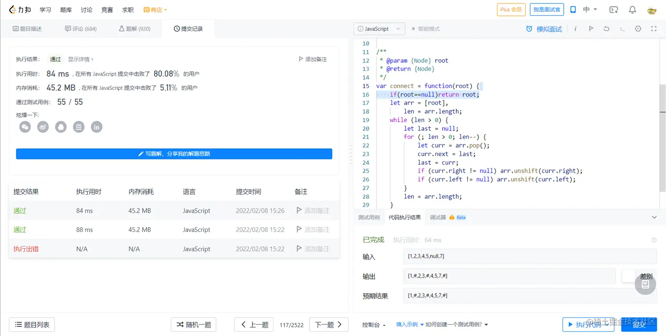Click the Plus 会员 button

511,10
